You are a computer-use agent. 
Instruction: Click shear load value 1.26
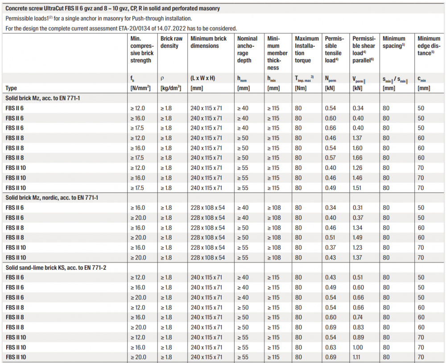(x=357, y=168)
